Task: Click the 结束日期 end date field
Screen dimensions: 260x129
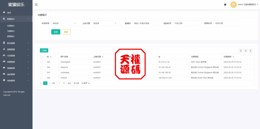Action: 227,23
